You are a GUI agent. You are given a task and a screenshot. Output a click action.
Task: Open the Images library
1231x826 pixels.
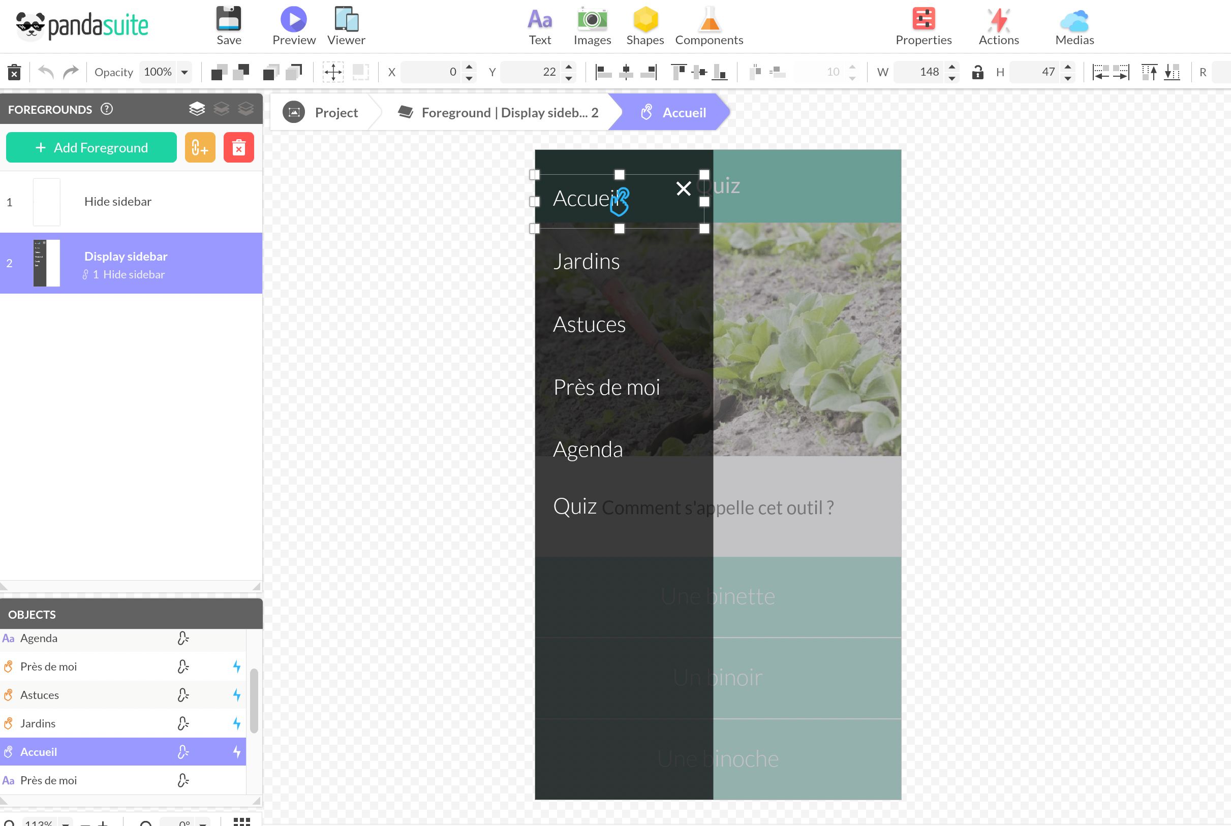pyautogui.click(x=592, y=24)
